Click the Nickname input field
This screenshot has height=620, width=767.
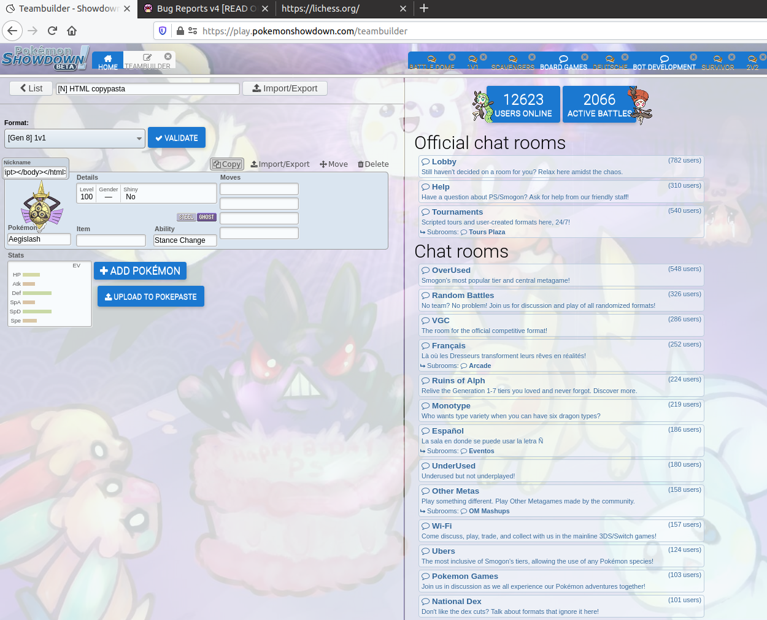tap(36, 172)
